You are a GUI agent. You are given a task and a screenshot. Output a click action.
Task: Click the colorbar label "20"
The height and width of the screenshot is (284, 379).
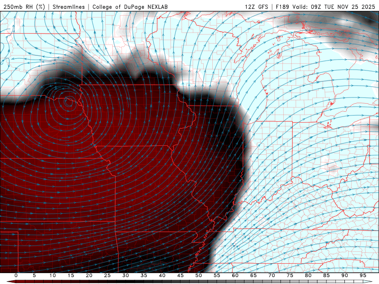[89, 275]
